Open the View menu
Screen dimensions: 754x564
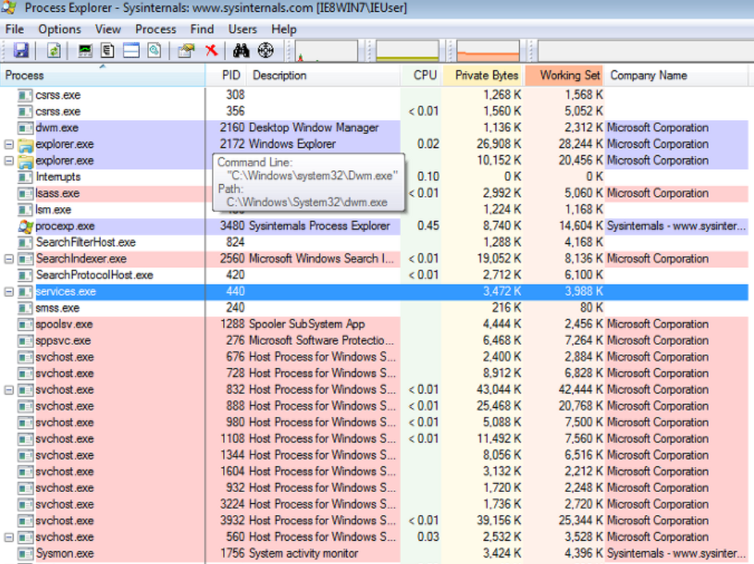pos(108,30)
